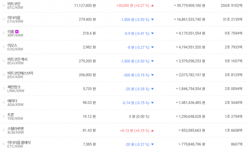Select the price 98.03 원
Screen dimensions: 247x151
(89, 103)
